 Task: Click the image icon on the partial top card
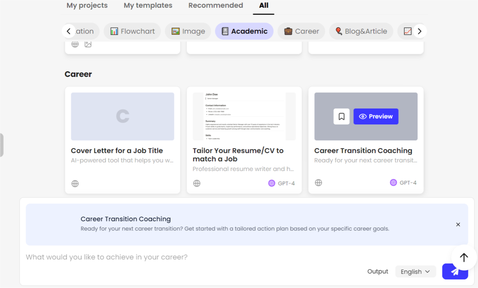pos(88,45)
